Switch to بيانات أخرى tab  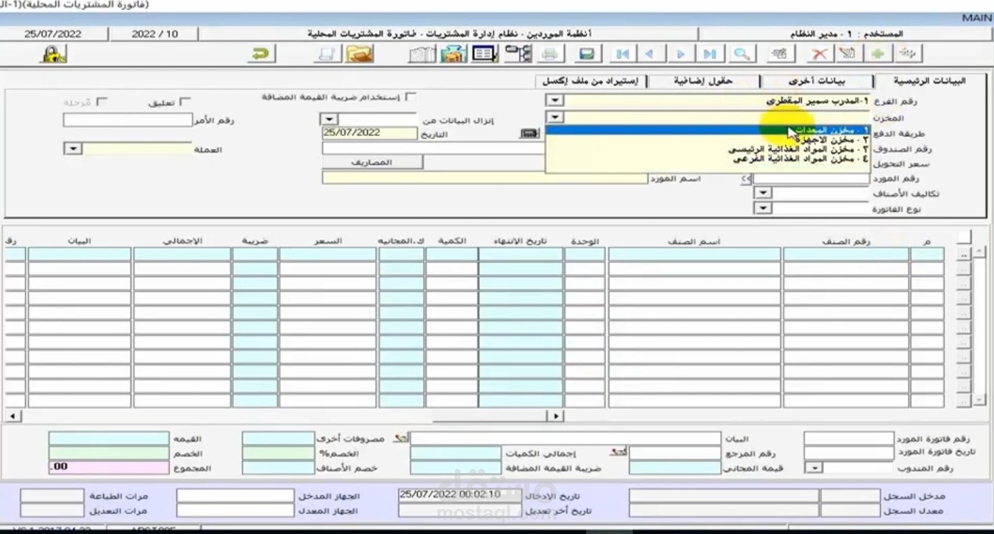coord(816,81)
